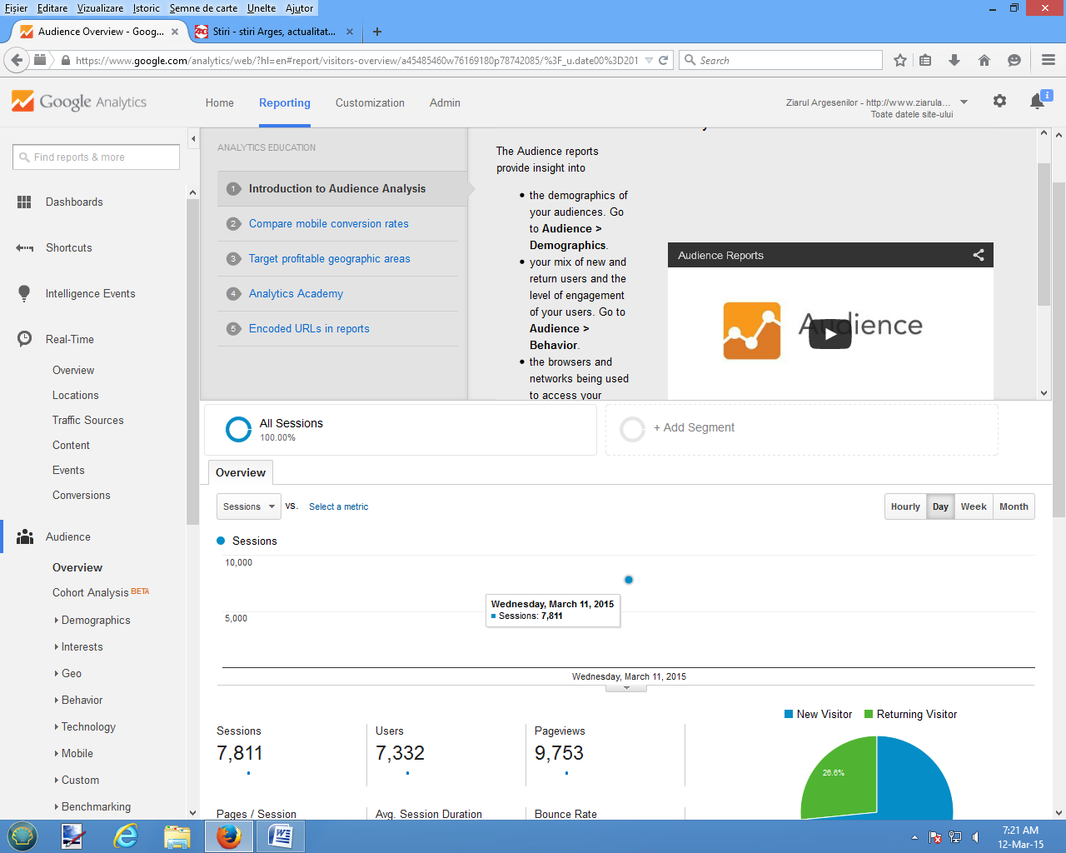Open the Firefox hamburger menu
Screen dimensions: 1066x853
pyautogui.click(x=1049, y=60)
